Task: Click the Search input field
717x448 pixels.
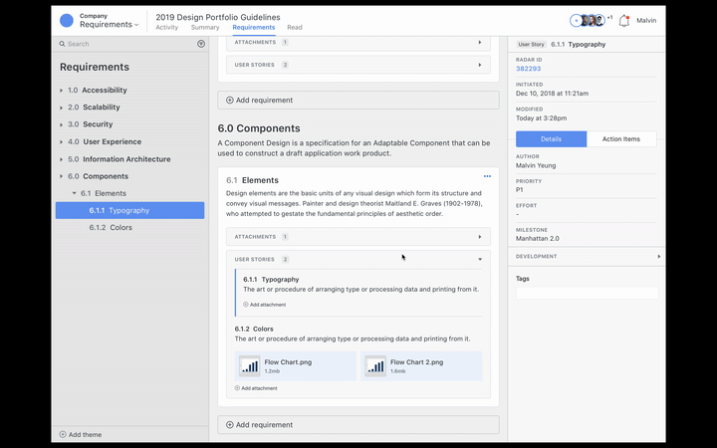Action: (x=130, y=44)
